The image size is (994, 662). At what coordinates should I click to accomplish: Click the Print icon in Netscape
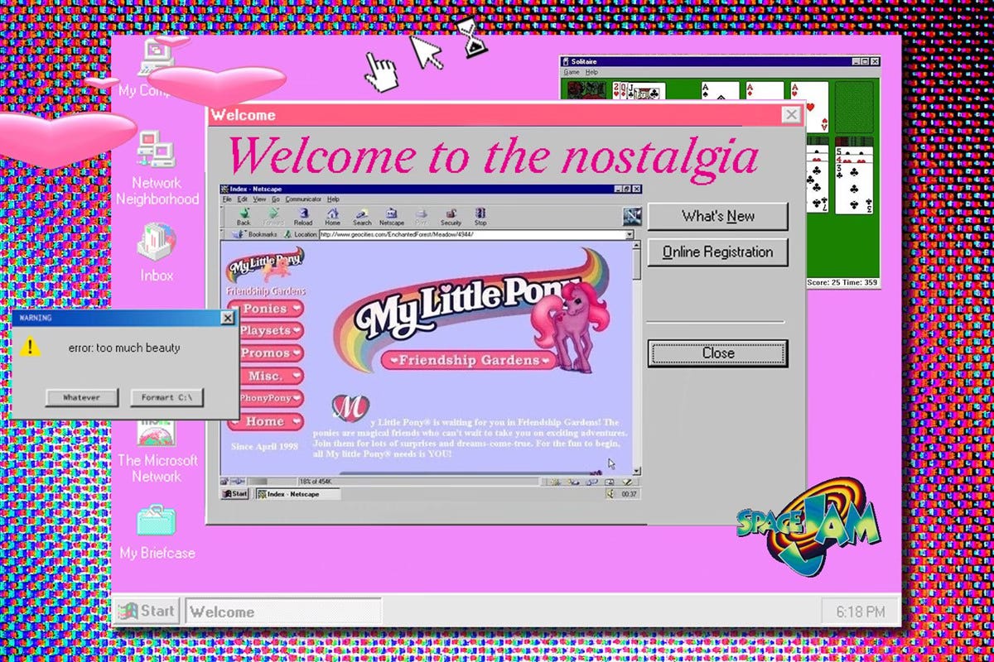click(422, 217)
